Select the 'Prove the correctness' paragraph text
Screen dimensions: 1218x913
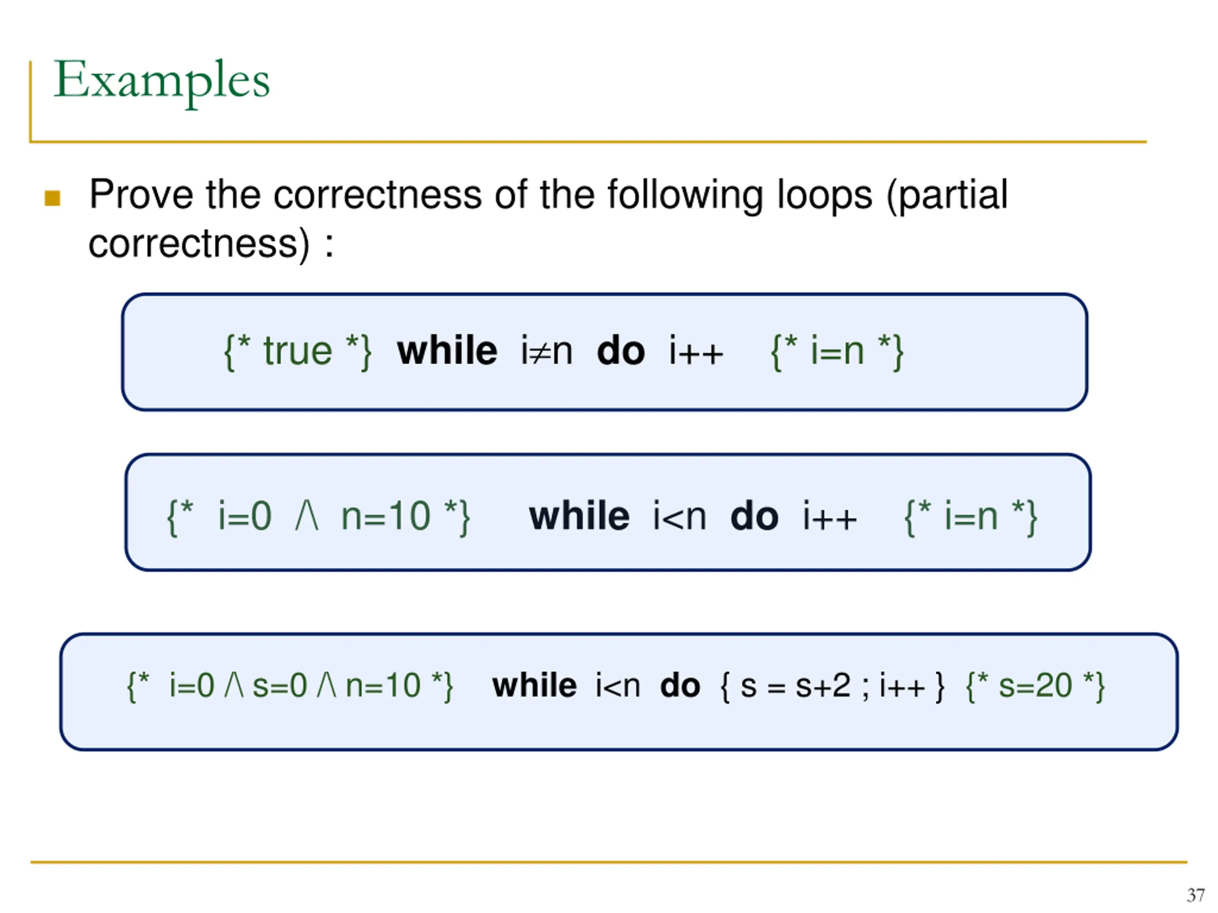click(x=548, y=218)
